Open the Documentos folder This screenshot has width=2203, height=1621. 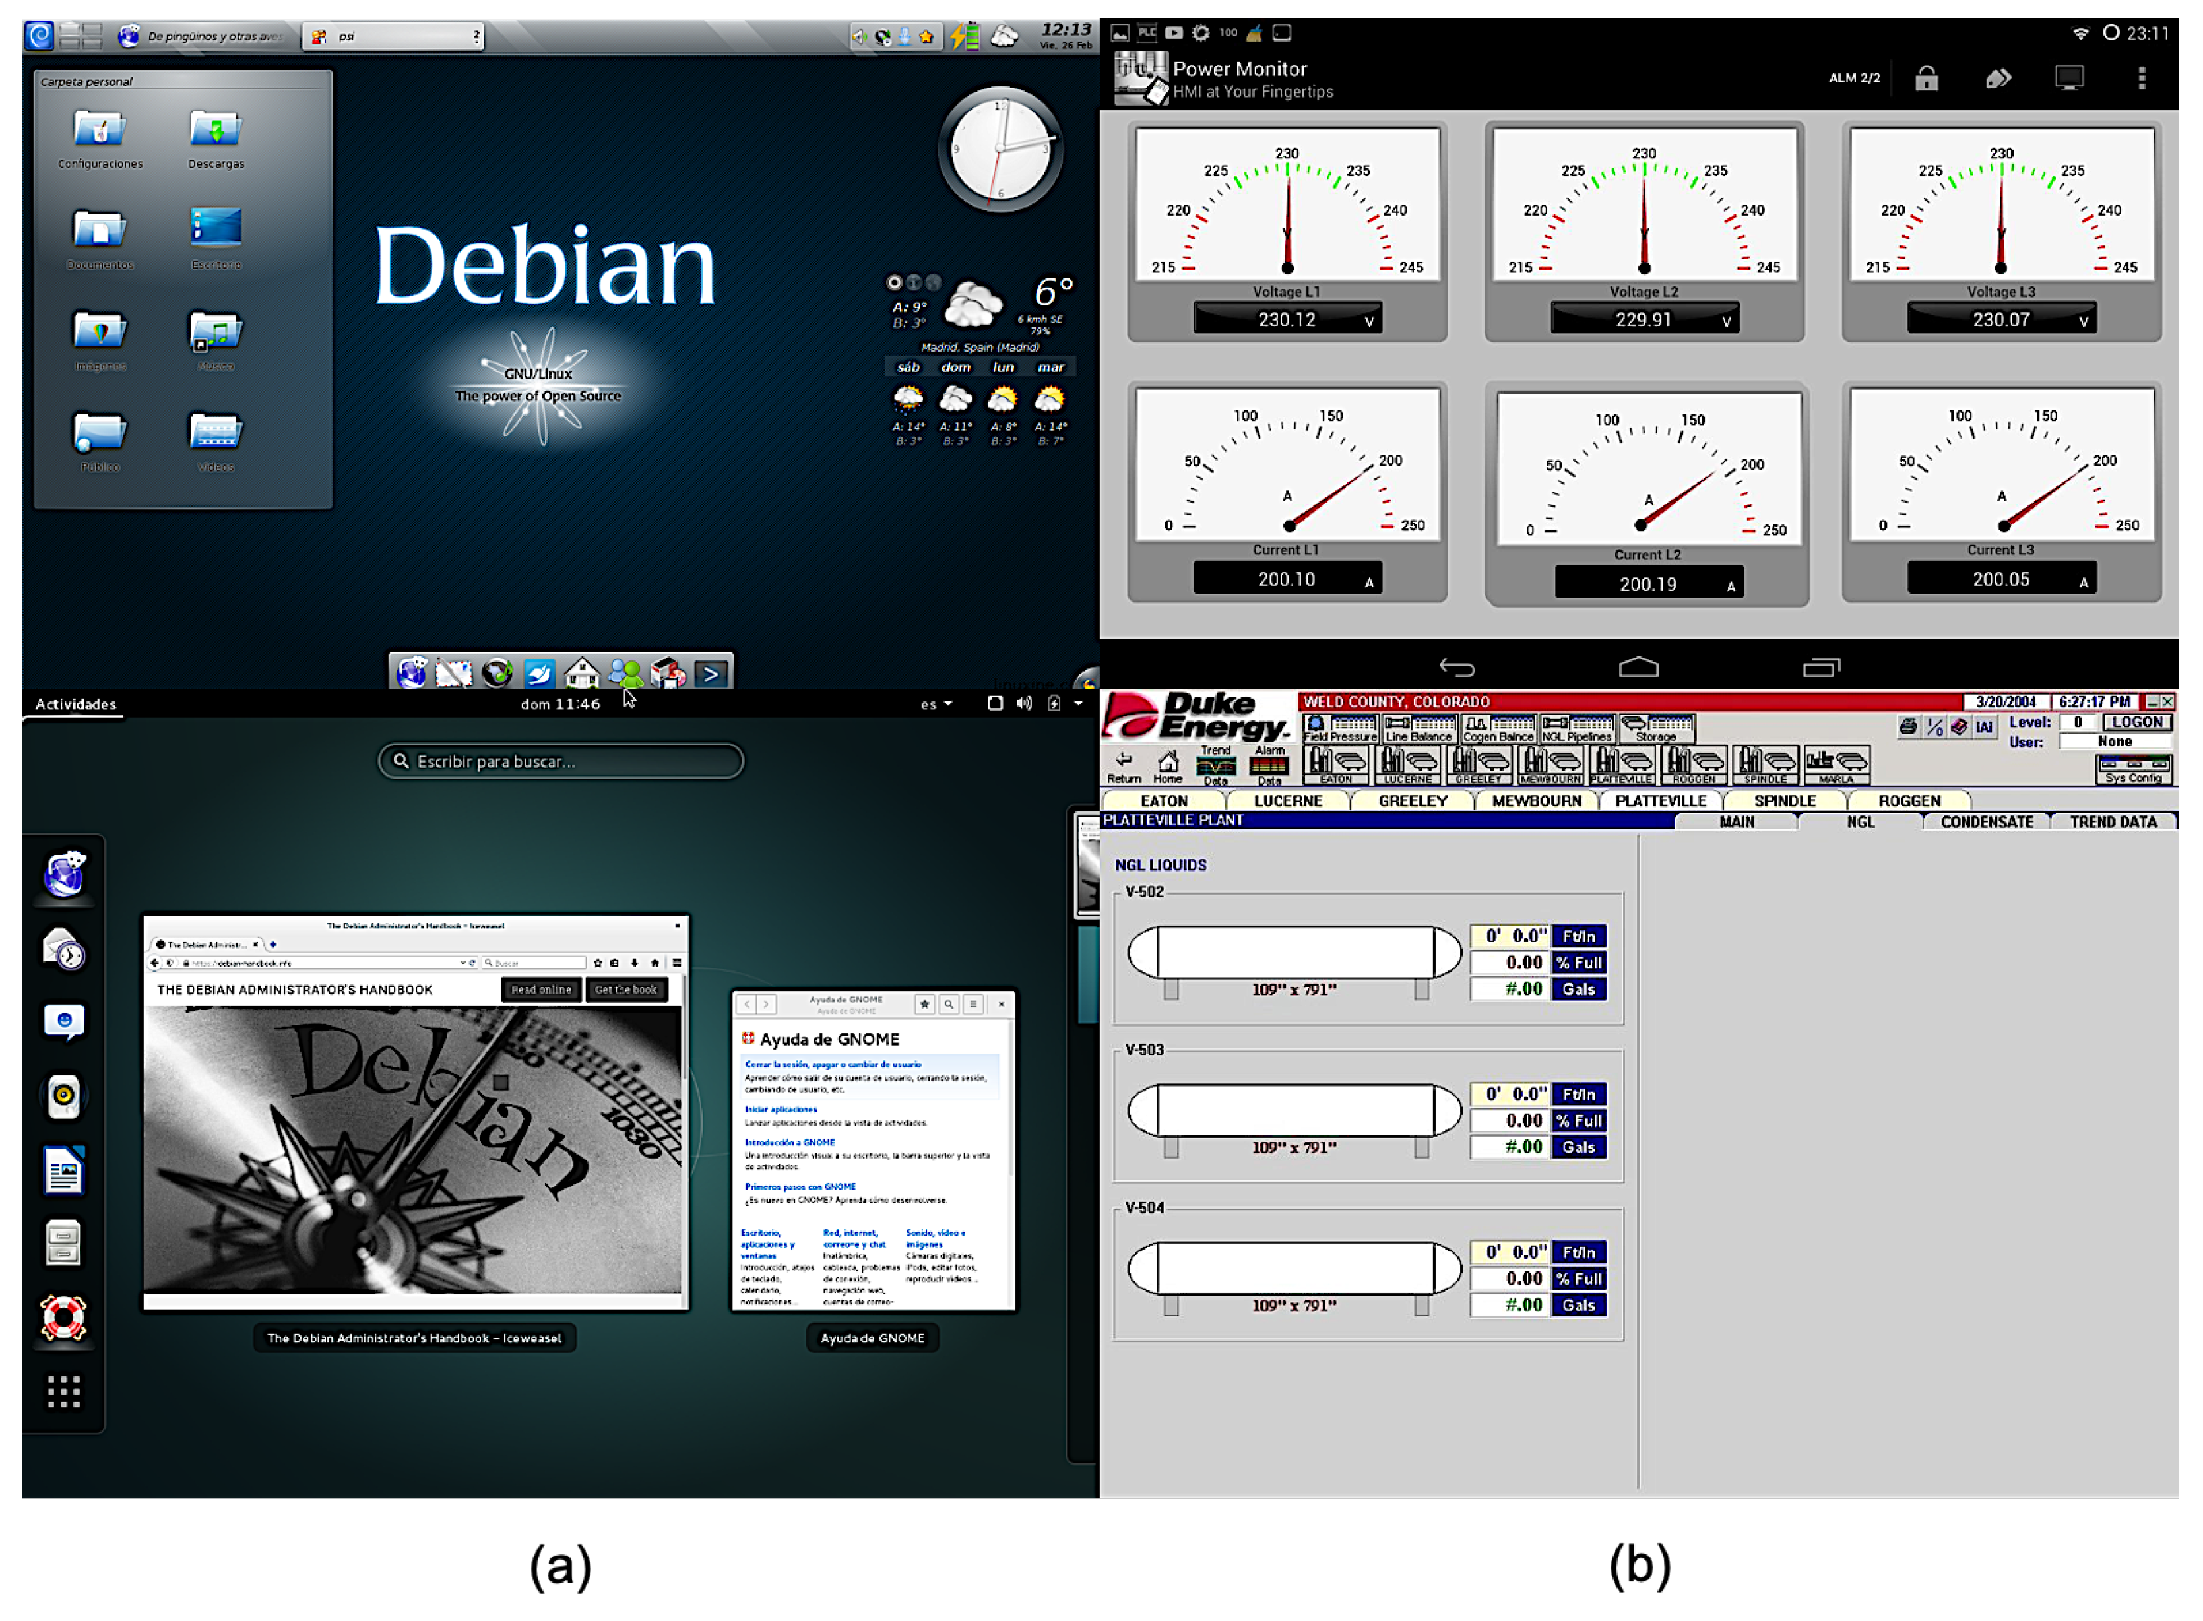[x=100, y=240]
